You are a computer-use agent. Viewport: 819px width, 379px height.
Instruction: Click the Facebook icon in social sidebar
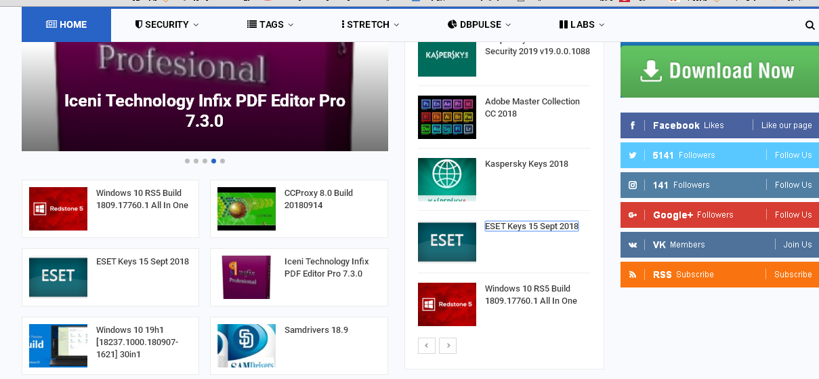(x=633, y=125)
